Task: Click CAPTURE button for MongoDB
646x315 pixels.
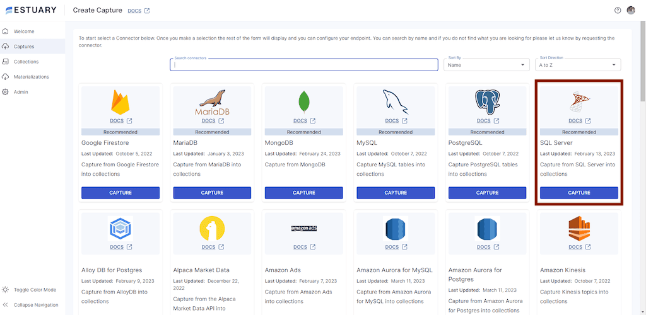Action: tap(304, 193)
